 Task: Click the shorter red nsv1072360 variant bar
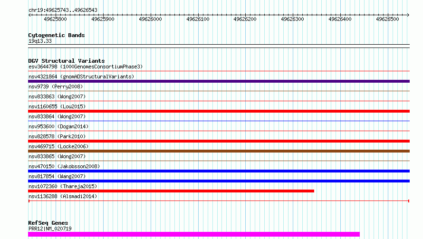tap(171, 191)
